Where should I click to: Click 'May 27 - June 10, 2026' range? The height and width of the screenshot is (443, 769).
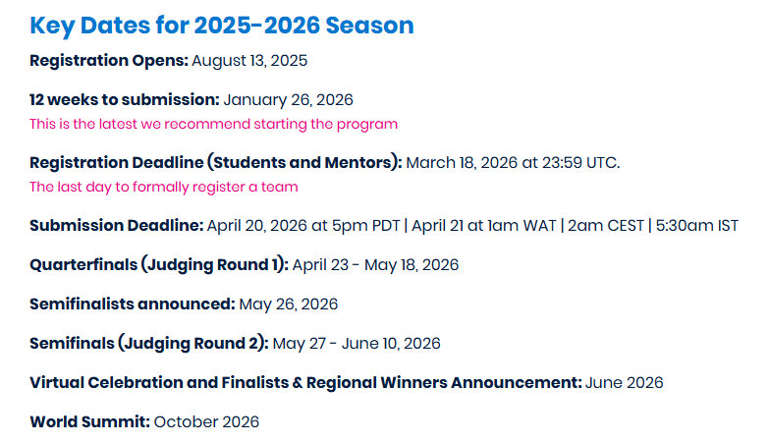tap(357, 344)
